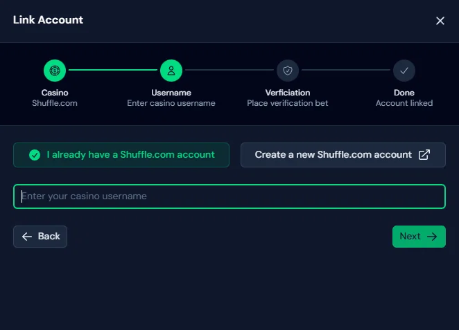Choose "Create a new Shuffle.com account" option
The height and width of the screenshot is (330, 459).
334,155
